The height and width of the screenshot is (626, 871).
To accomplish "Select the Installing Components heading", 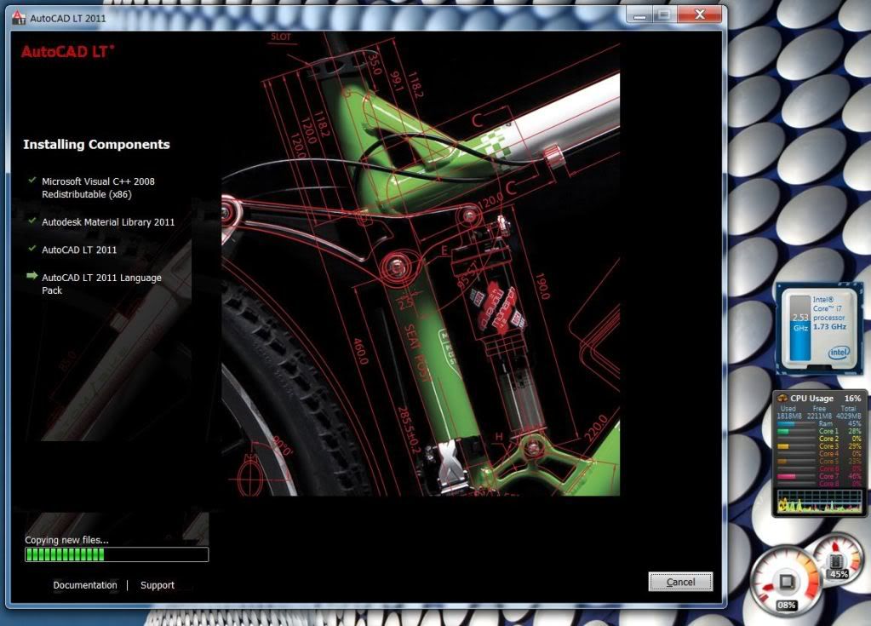I will pyautogui.click(x=97, y=145).
